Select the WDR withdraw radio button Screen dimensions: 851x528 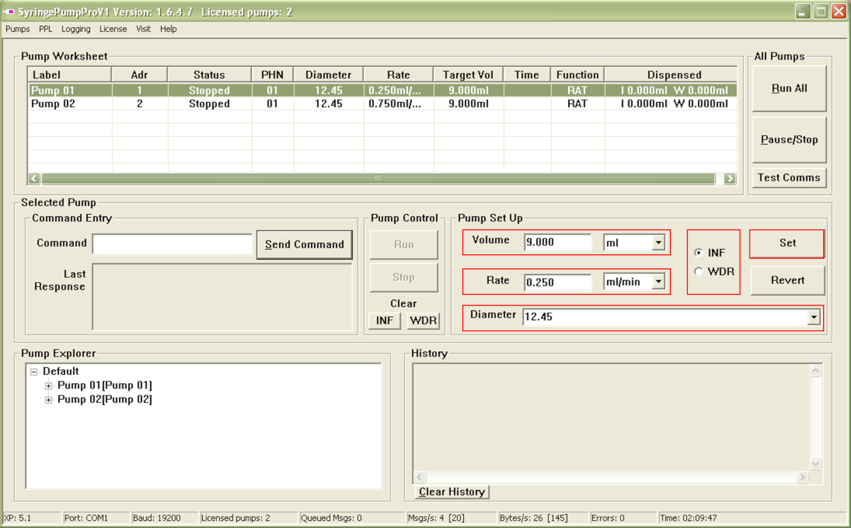[699, 271]
